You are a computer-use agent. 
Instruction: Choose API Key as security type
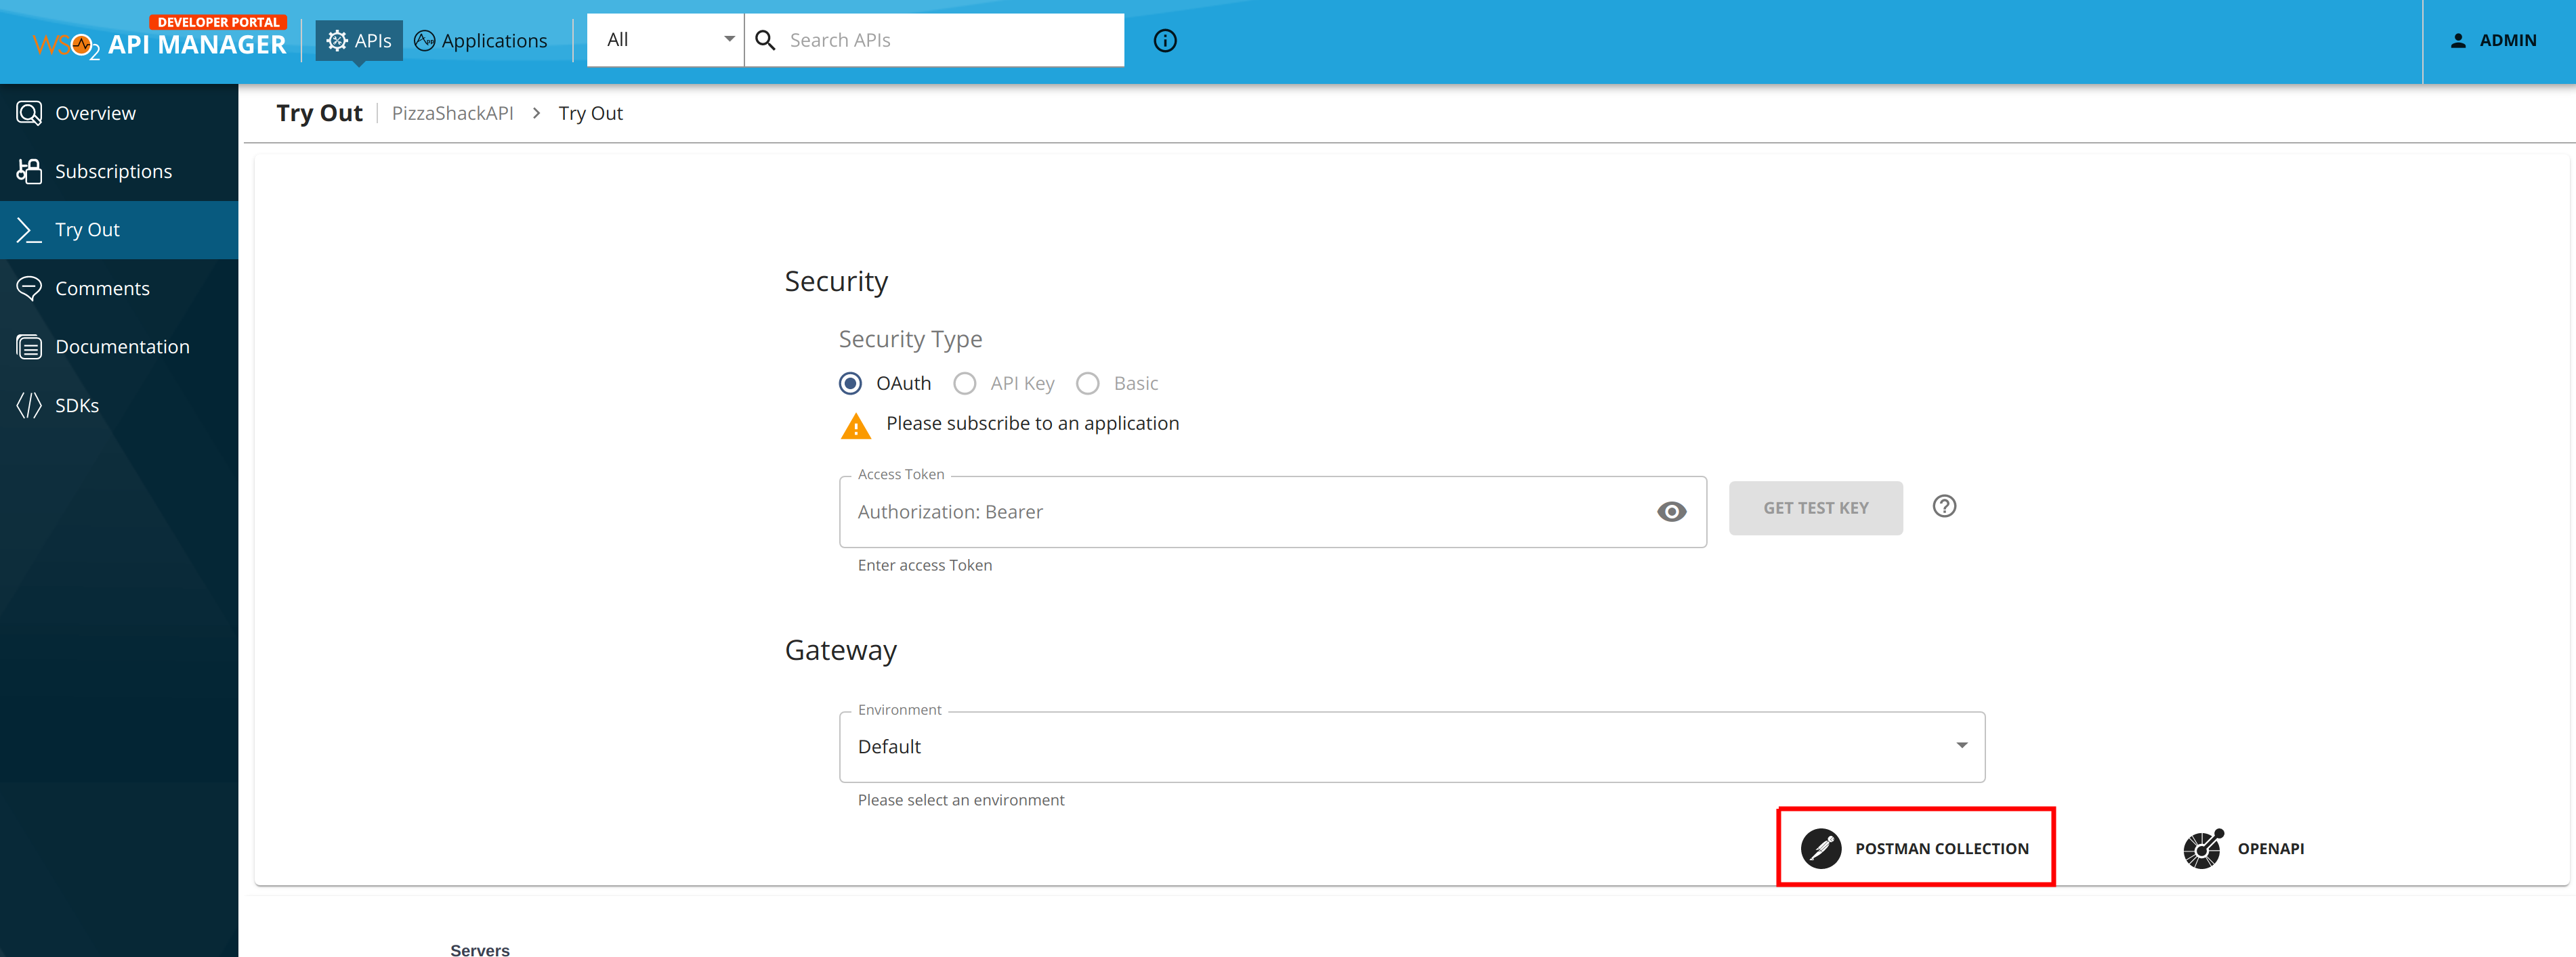point(964,382)
